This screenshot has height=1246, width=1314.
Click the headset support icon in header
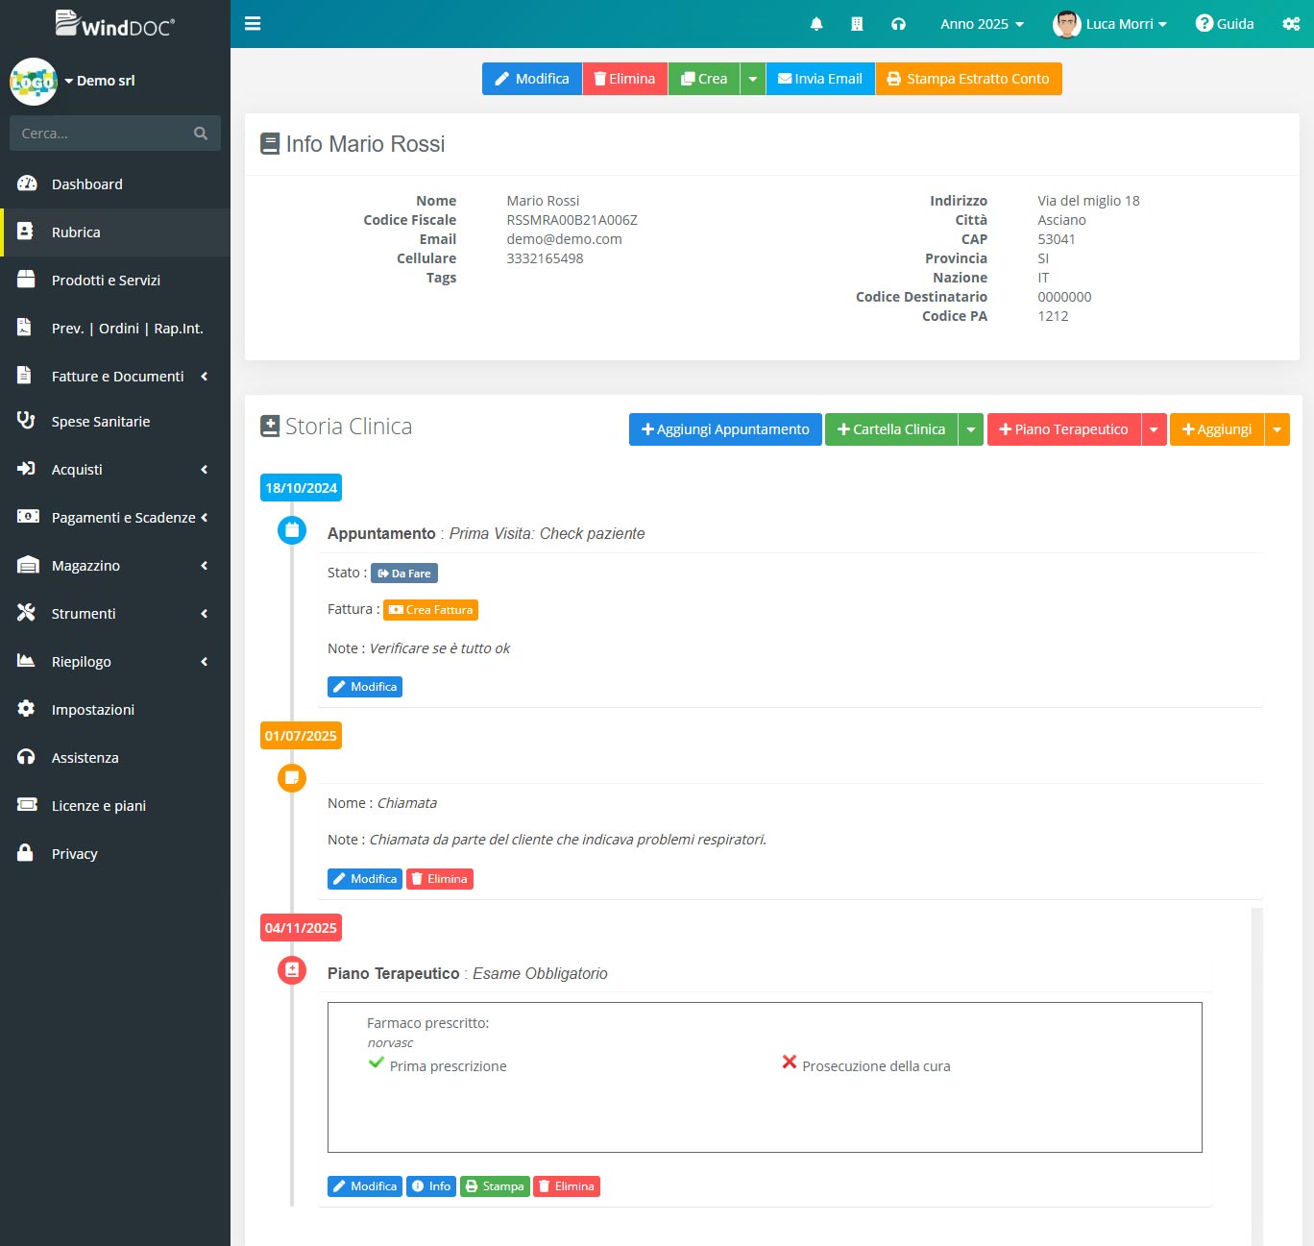[898, 24]
